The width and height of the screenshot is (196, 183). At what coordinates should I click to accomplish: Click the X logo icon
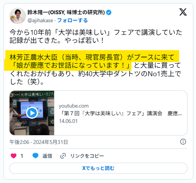(183, 12)
